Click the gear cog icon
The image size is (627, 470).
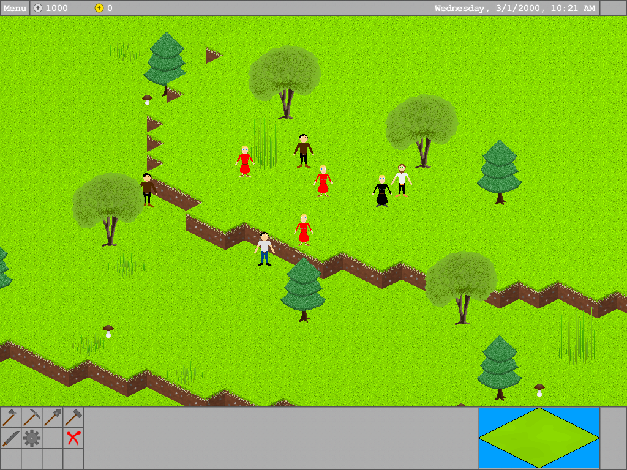(x=31, y=438)
